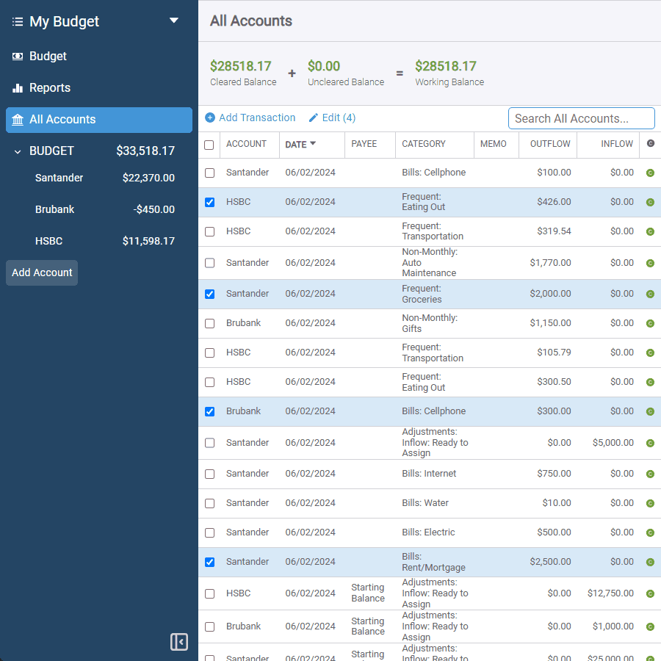
Task: Toggle cleared icon on $100.00 Cellphone row
Action: [x=650, y=173]
